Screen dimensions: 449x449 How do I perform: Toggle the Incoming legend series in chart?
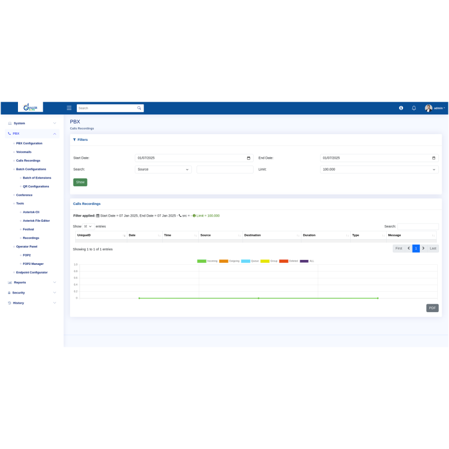[x=207, y=261]
